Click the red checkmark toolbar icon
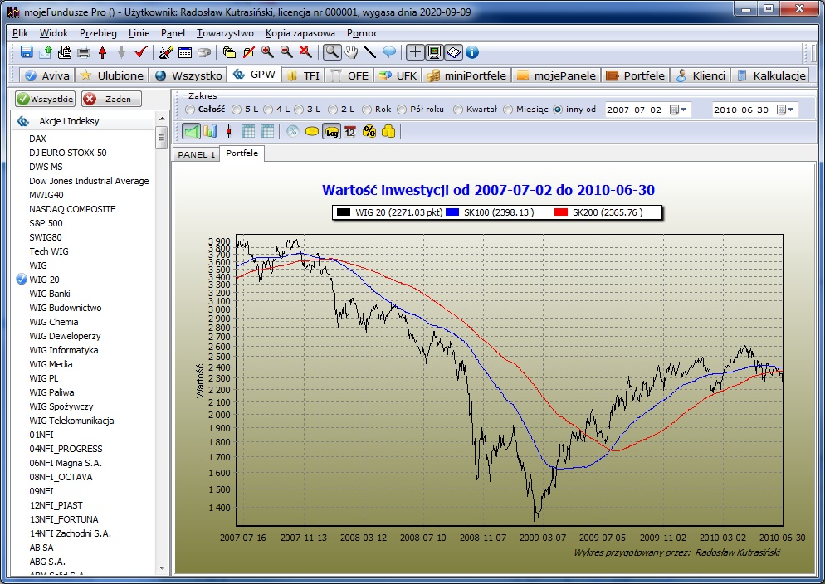The height and width of the screenshot is (584, 825). tap(140, 52)
